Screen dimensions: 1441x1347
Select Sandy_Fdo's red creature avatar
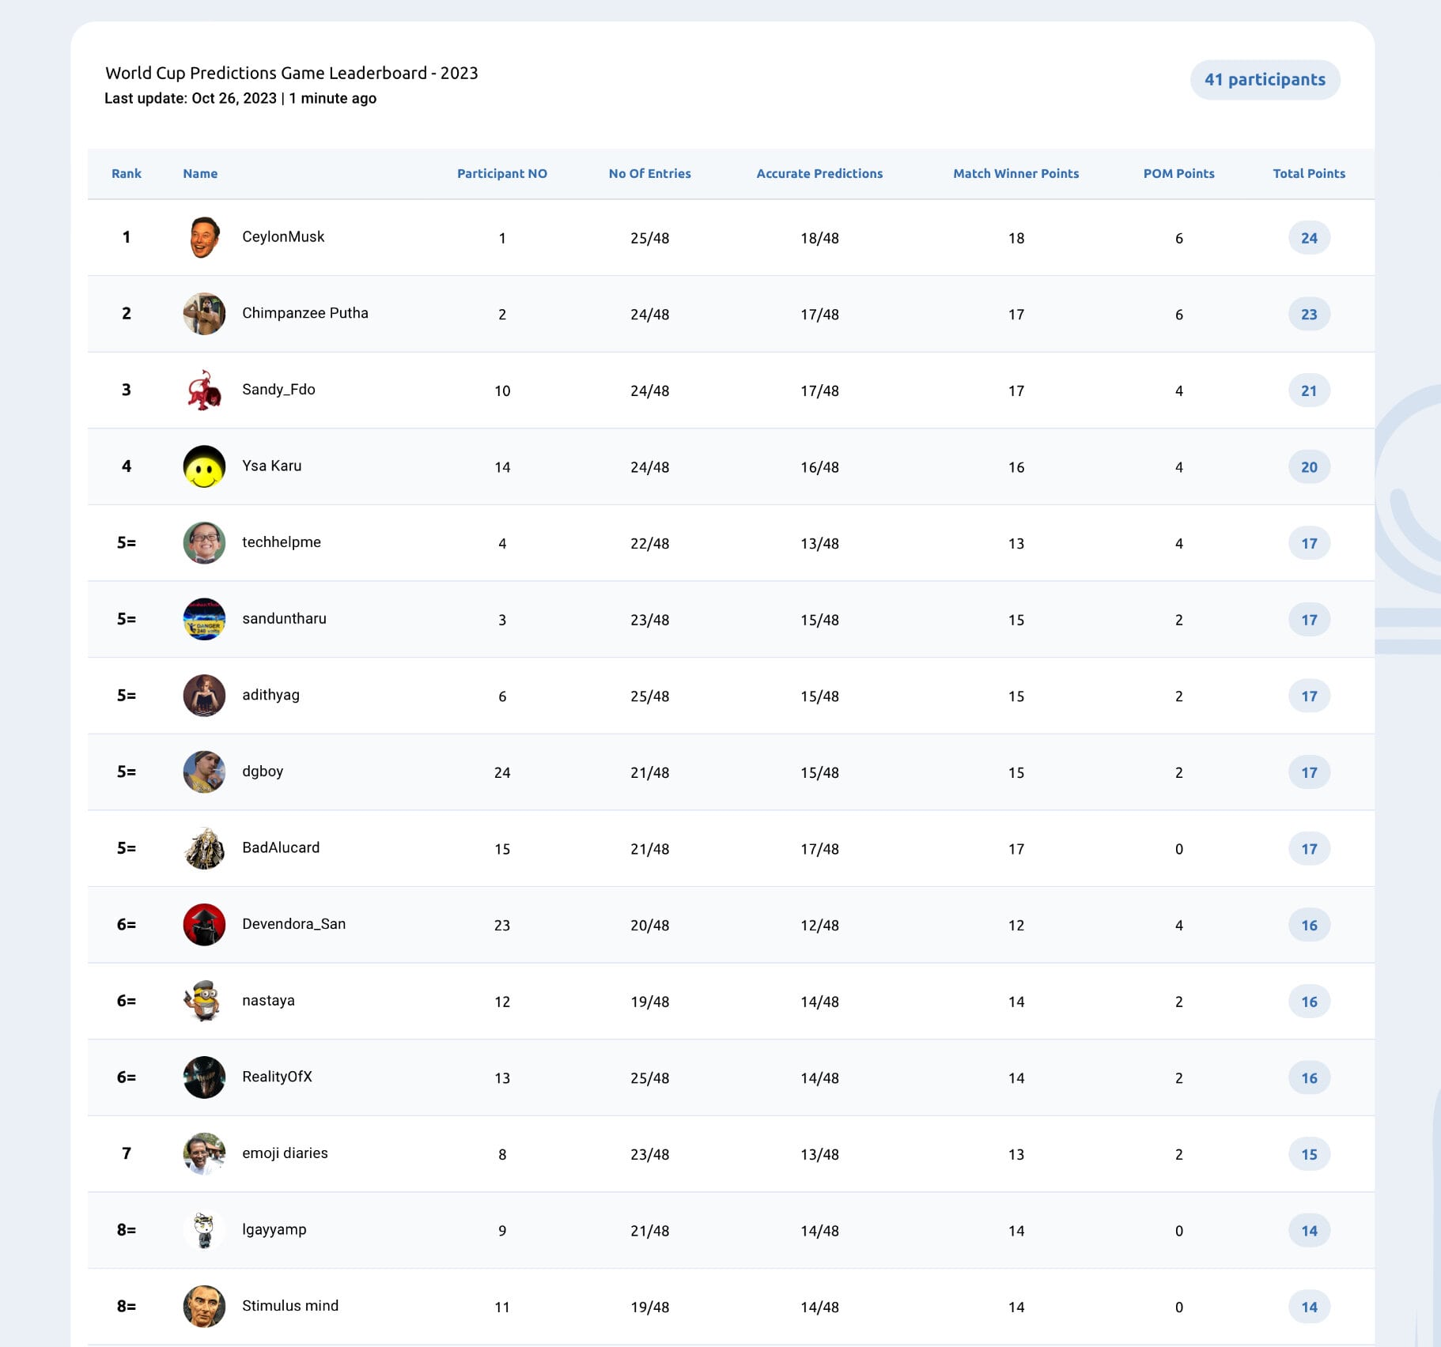[204, 390]
